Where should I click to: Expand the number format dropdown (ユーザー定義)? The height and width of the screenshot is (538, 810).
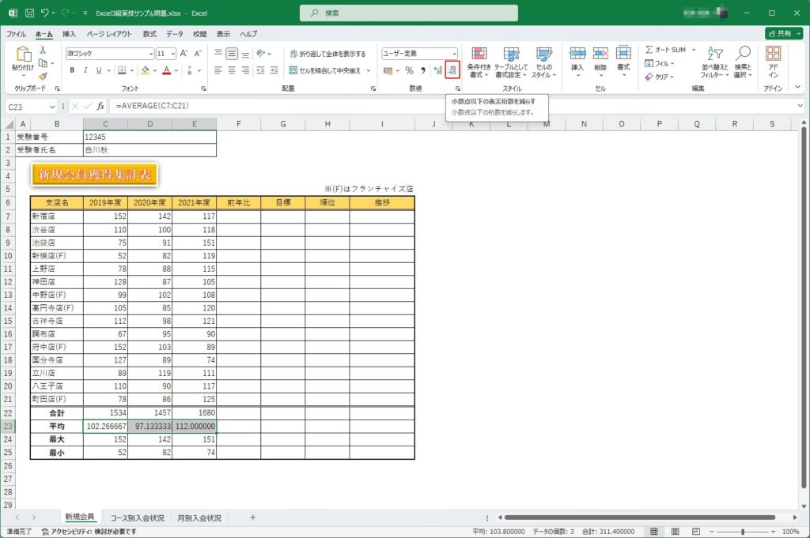click(x=454, y=54)
